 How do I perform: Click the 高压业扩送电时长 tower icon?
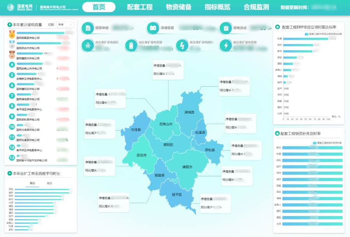(88, 46)
